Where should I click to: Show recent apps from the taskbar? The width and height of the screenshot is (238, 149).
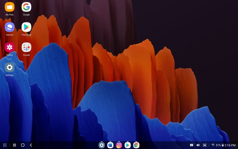[x=14, y=145]
